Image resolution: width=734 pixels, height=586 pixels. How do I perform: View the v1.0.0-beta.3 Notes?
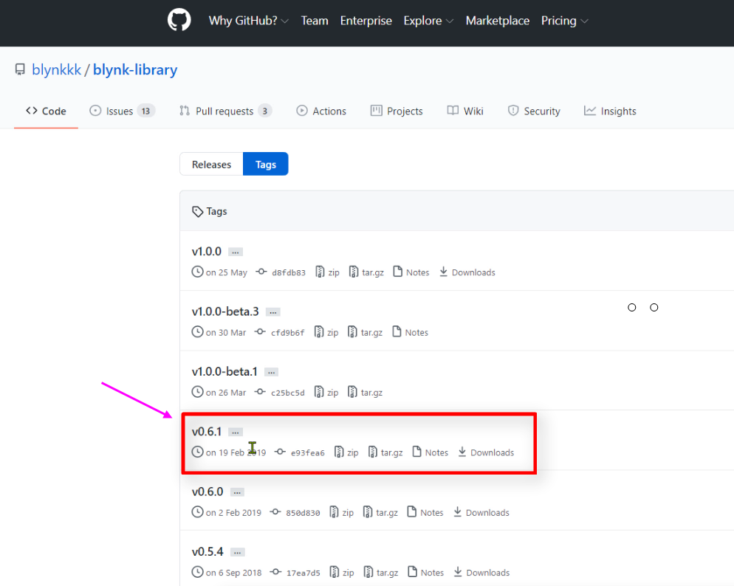(x=410, y=333)
